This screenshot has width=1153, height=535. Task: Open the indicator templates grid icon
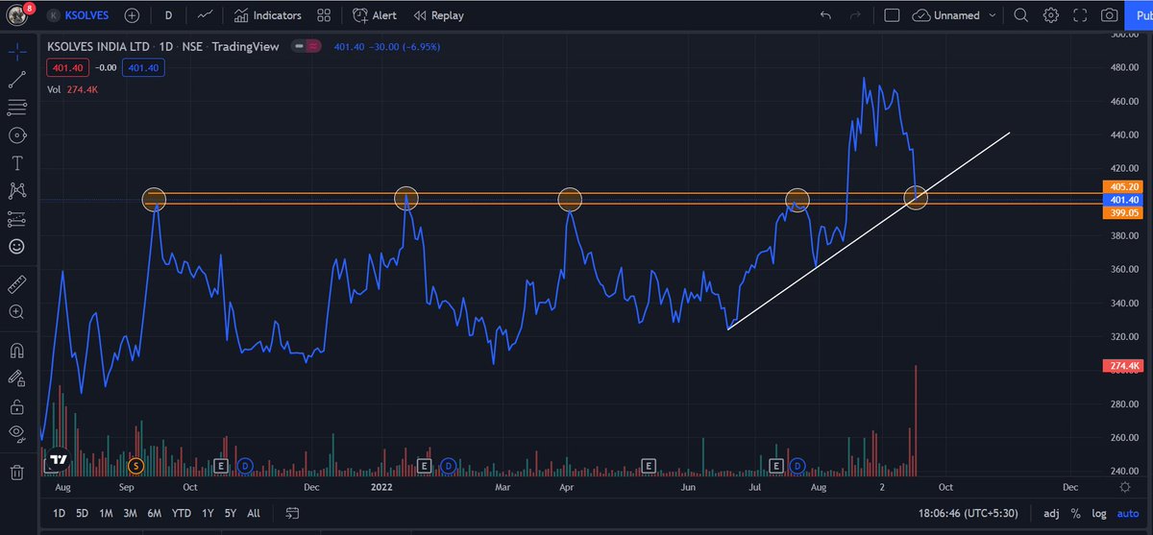tap(324, 15)
